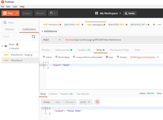Viewport: 163px width, 120px height.
Task: Click the search magnifier icon
Action: [x=5, y=22]
